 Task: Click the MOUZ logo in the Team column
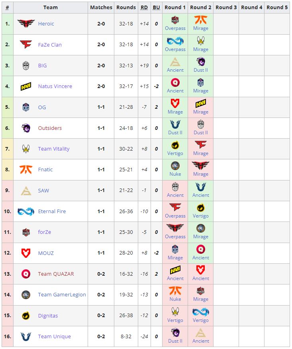click(x=26, y=253)
